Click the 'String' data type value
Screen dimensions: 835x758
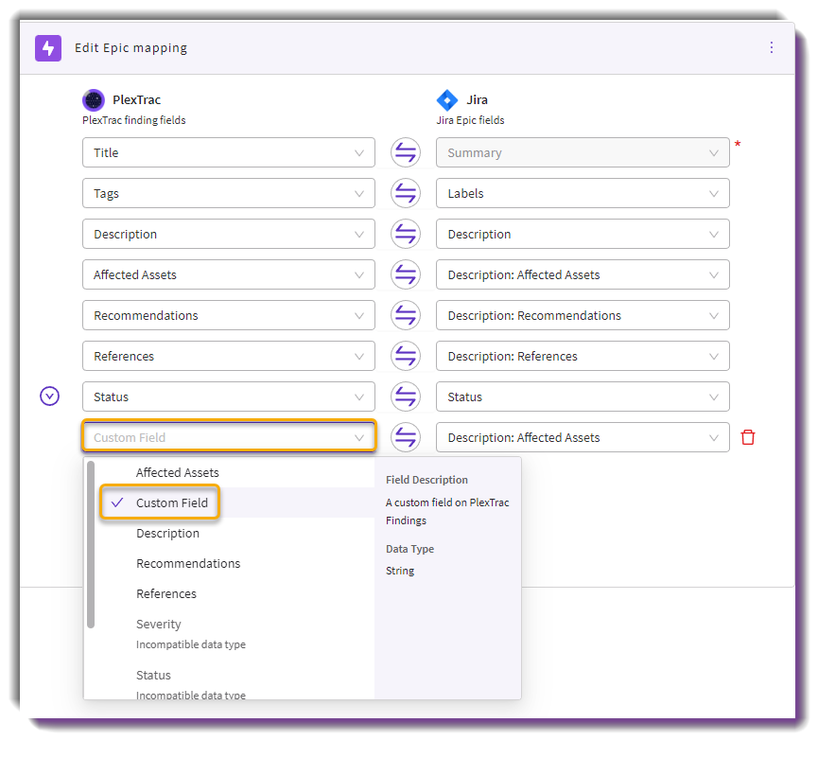coord(400,571)
